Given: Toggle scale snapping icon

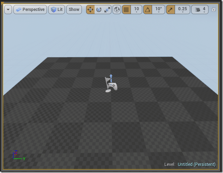Looking at the screenshot, I should [170, 10].
